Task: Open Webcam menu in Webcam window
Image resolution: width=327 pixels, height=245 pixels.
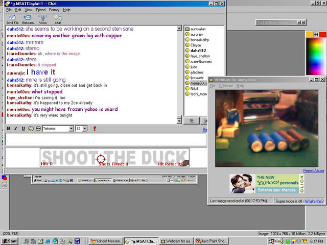Action: coord(226,86)
